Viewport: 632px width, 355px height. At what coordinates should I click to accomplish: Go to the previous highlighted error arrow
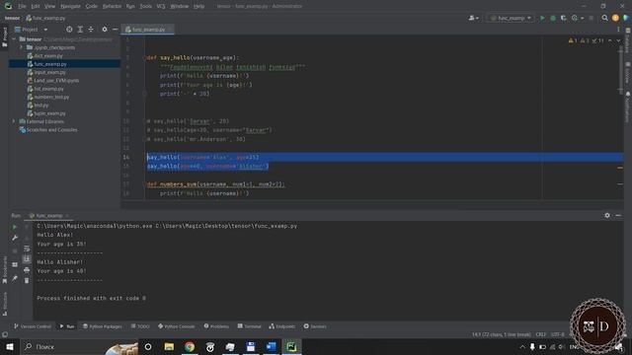610,40
